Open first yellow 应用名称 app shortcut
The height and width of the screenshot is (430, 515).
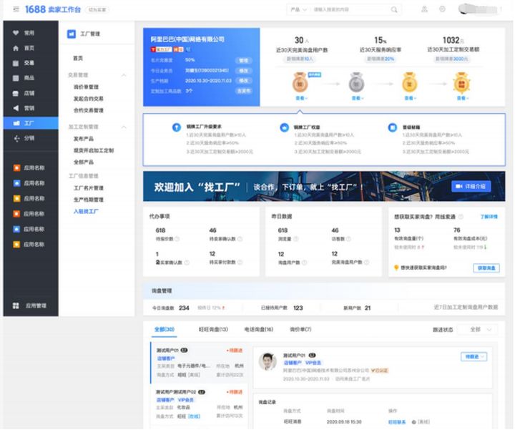[x=29, y=198]
